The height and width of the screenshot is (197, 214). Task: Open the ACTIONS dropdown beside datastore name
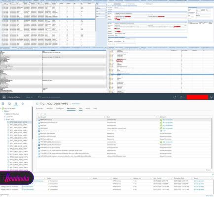click(76, 104)
